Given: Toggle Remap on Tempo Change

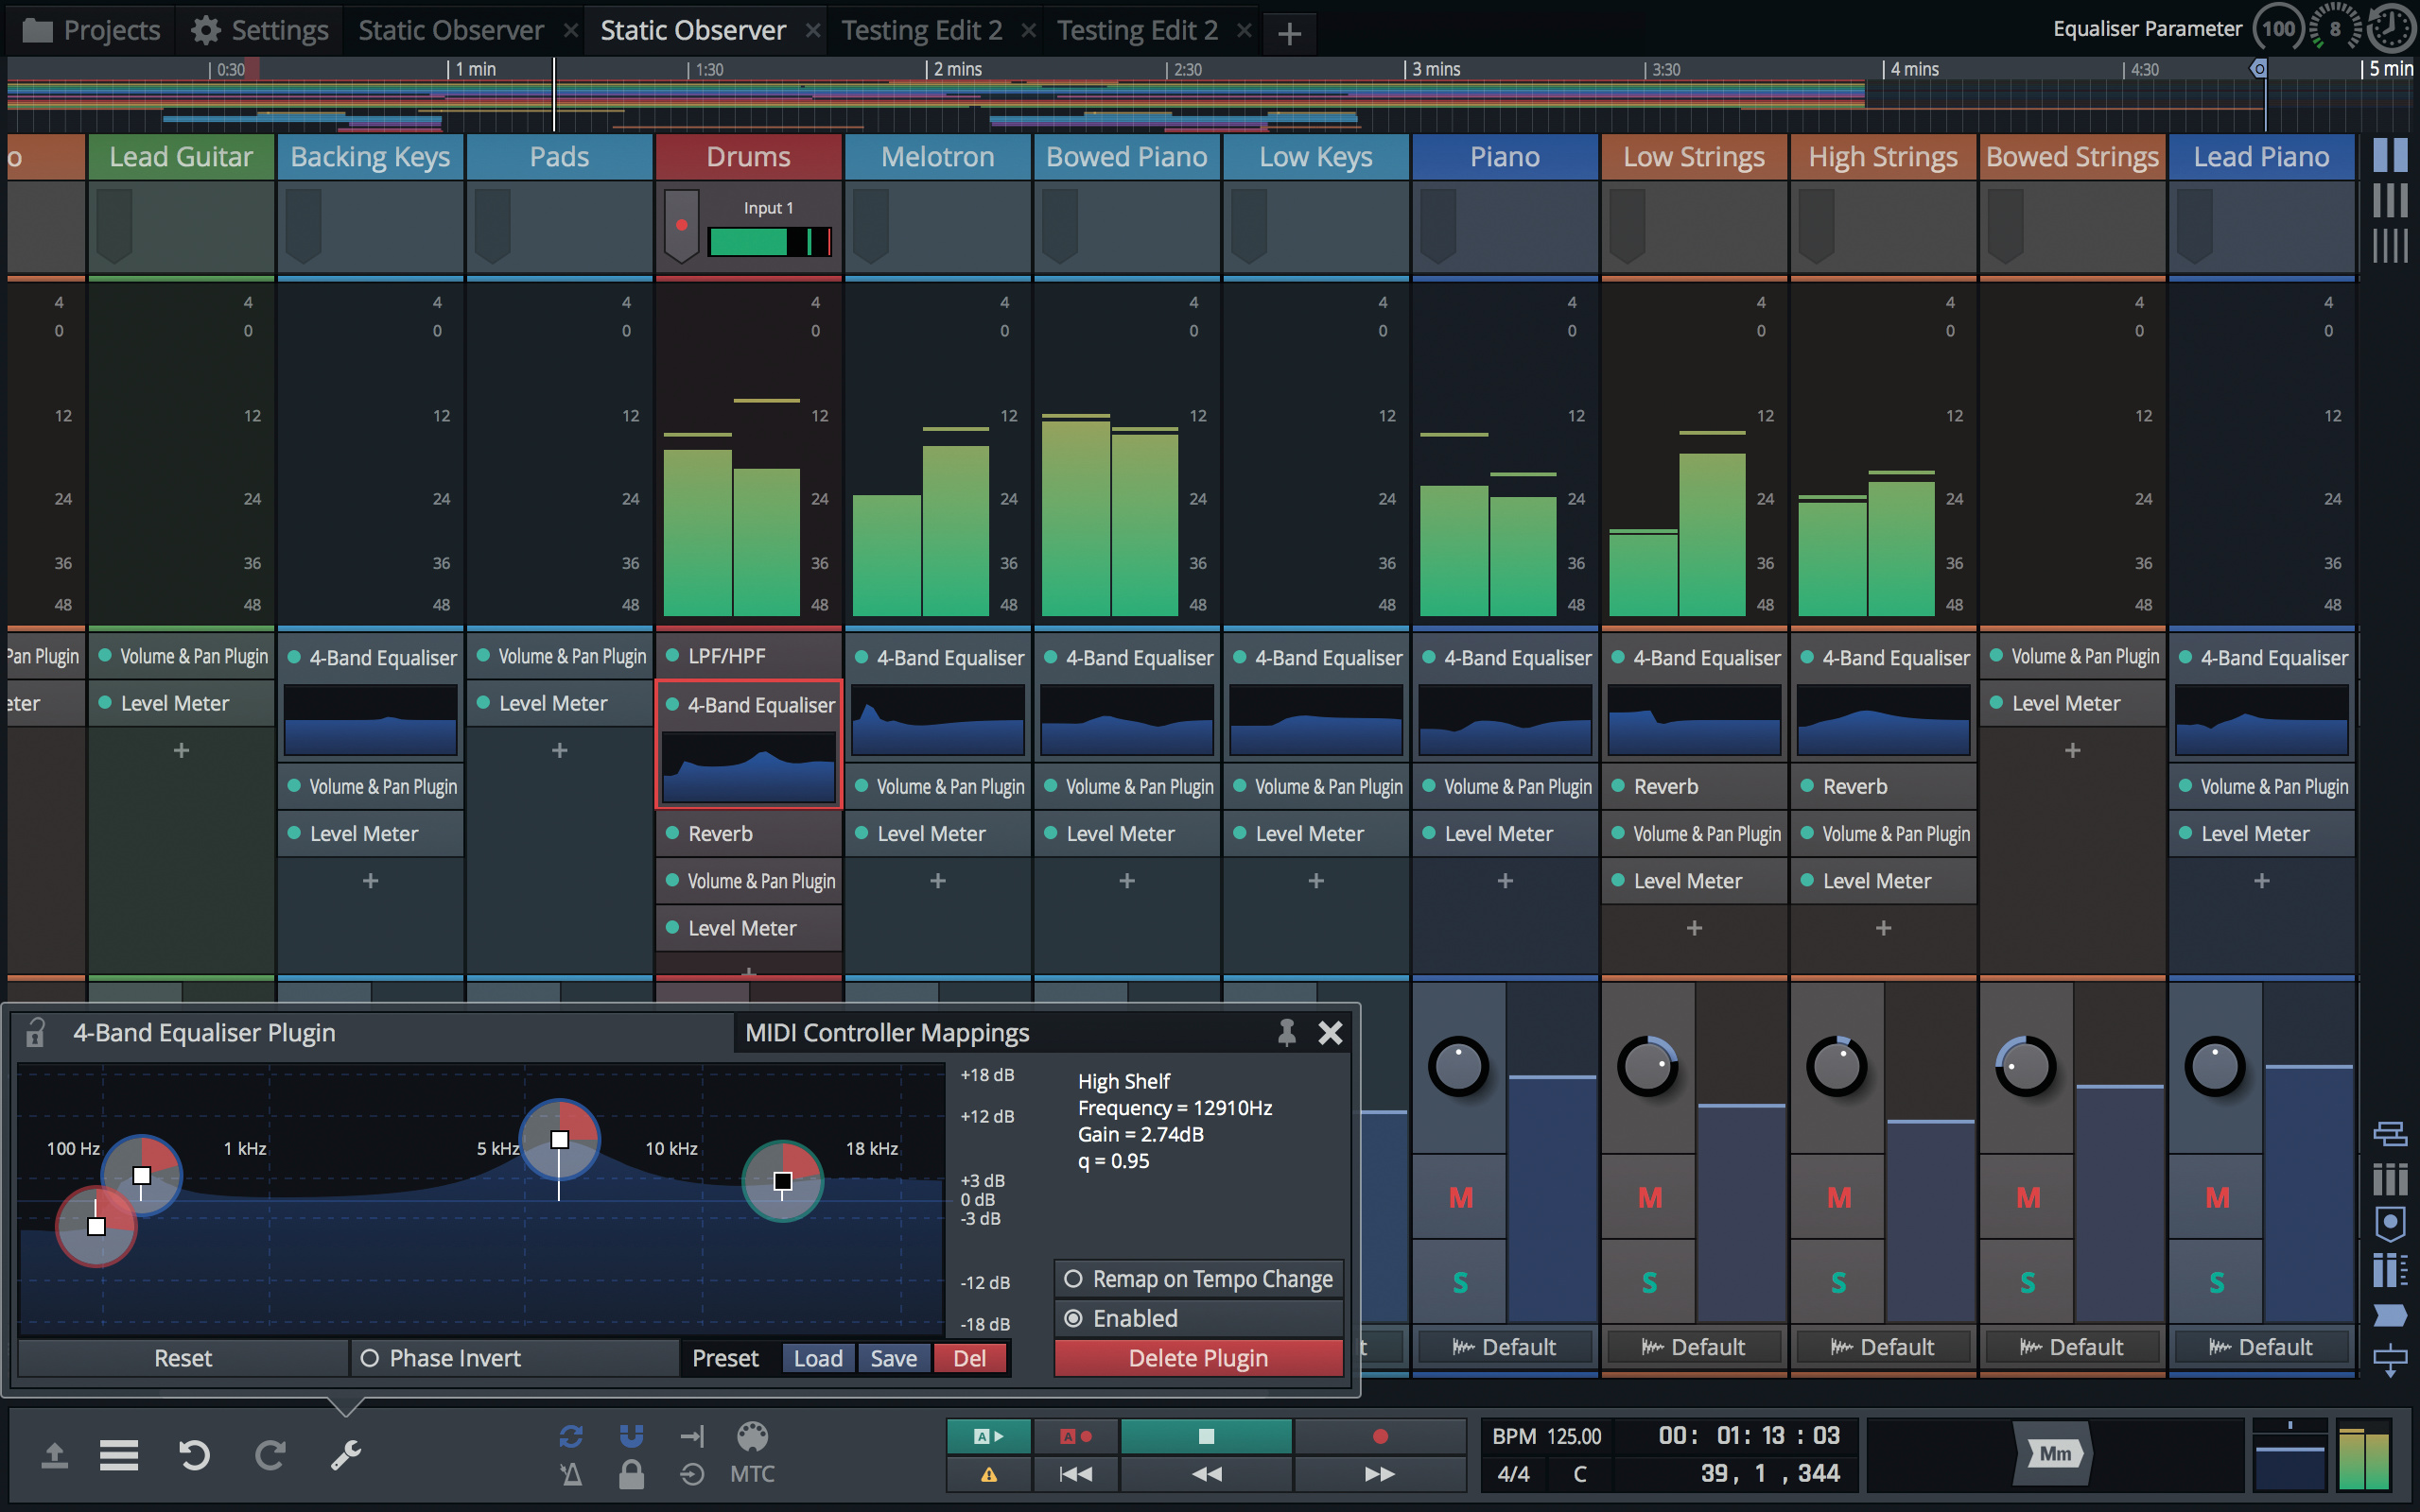Looking at the screenshot, I should [1198, 1279].
